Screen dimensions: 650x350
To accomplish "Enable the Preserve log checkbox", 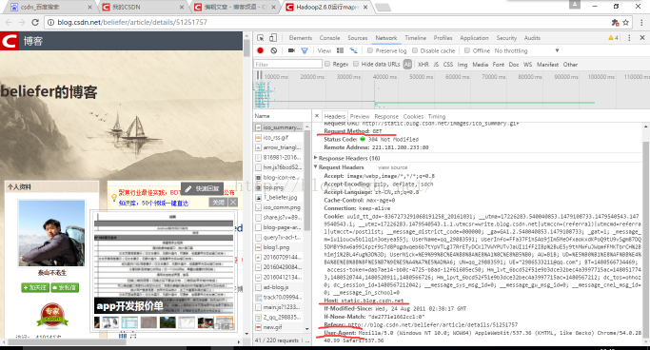I will coord(370,50).
